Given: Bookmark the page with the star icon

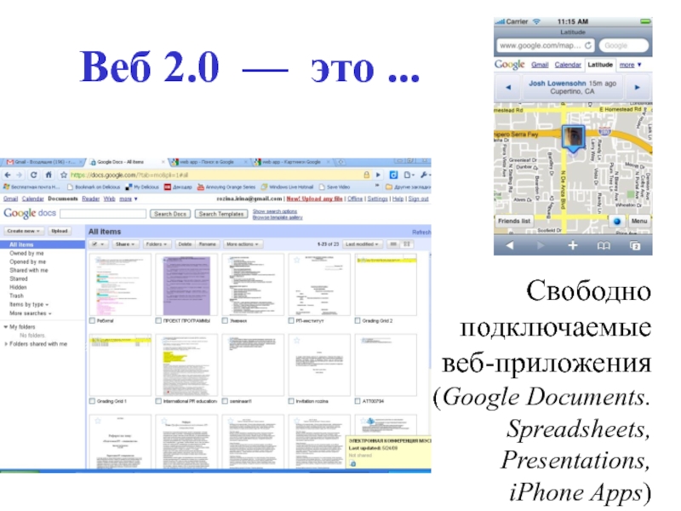Looking at the screenshot, I should pyautogui.click(x=64, y=175).
